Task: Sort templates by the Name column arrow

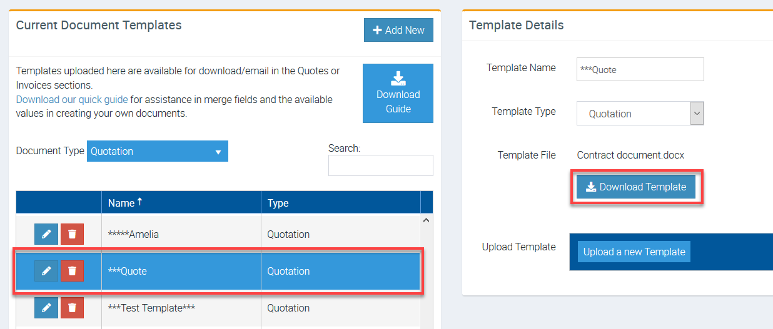Action: pyautogui.click(x=139, y=202)
